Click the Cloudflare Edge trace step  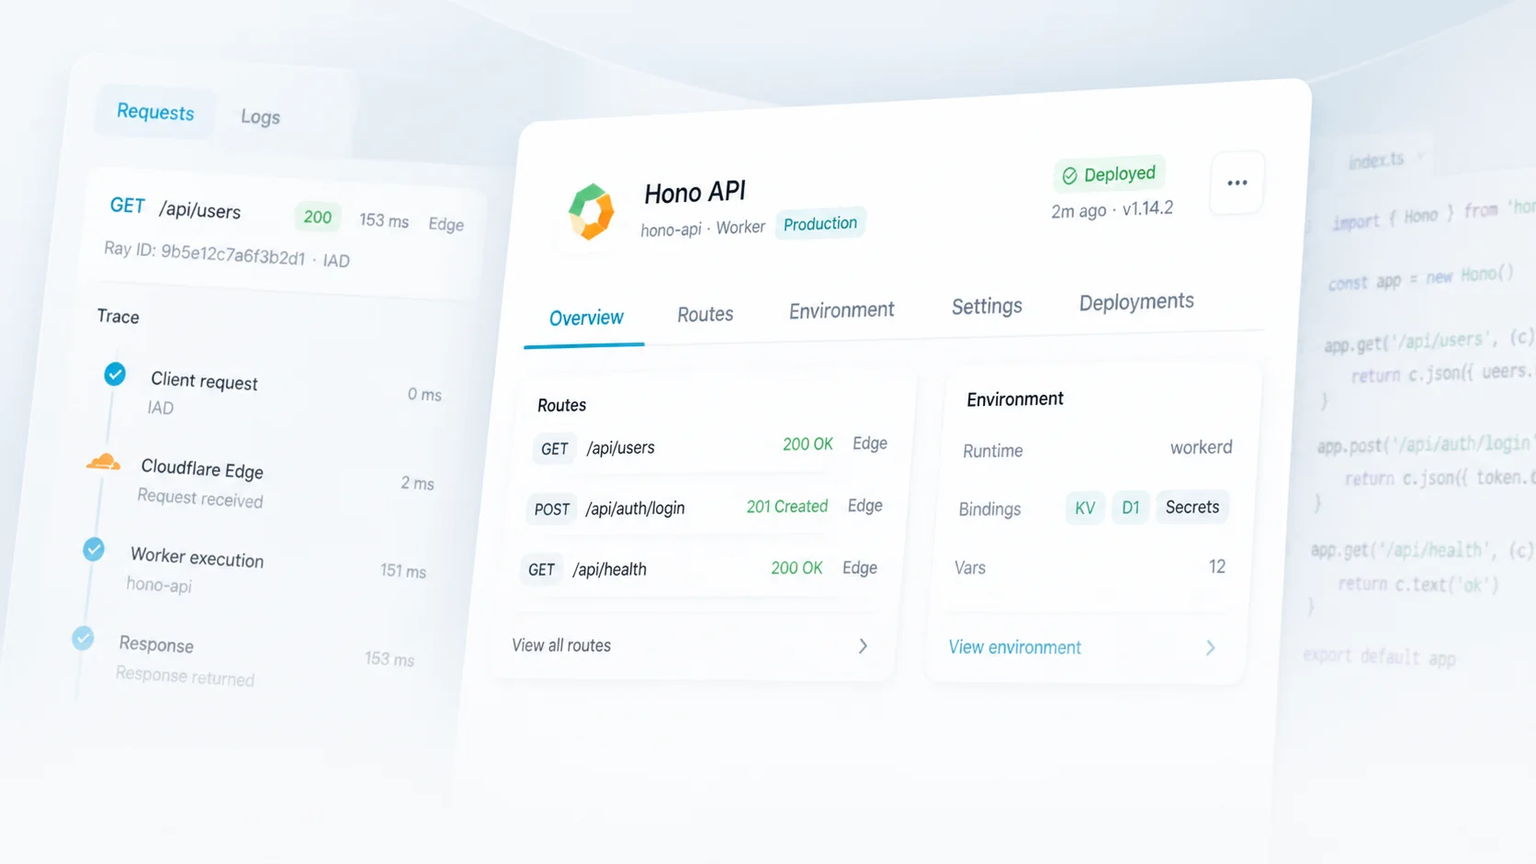click(x=260, y=482)
